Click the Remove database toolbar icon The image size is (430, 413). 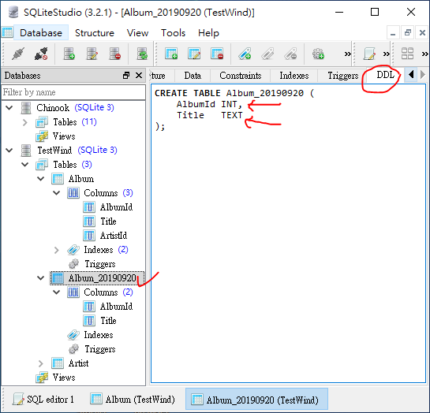point(115,54)
